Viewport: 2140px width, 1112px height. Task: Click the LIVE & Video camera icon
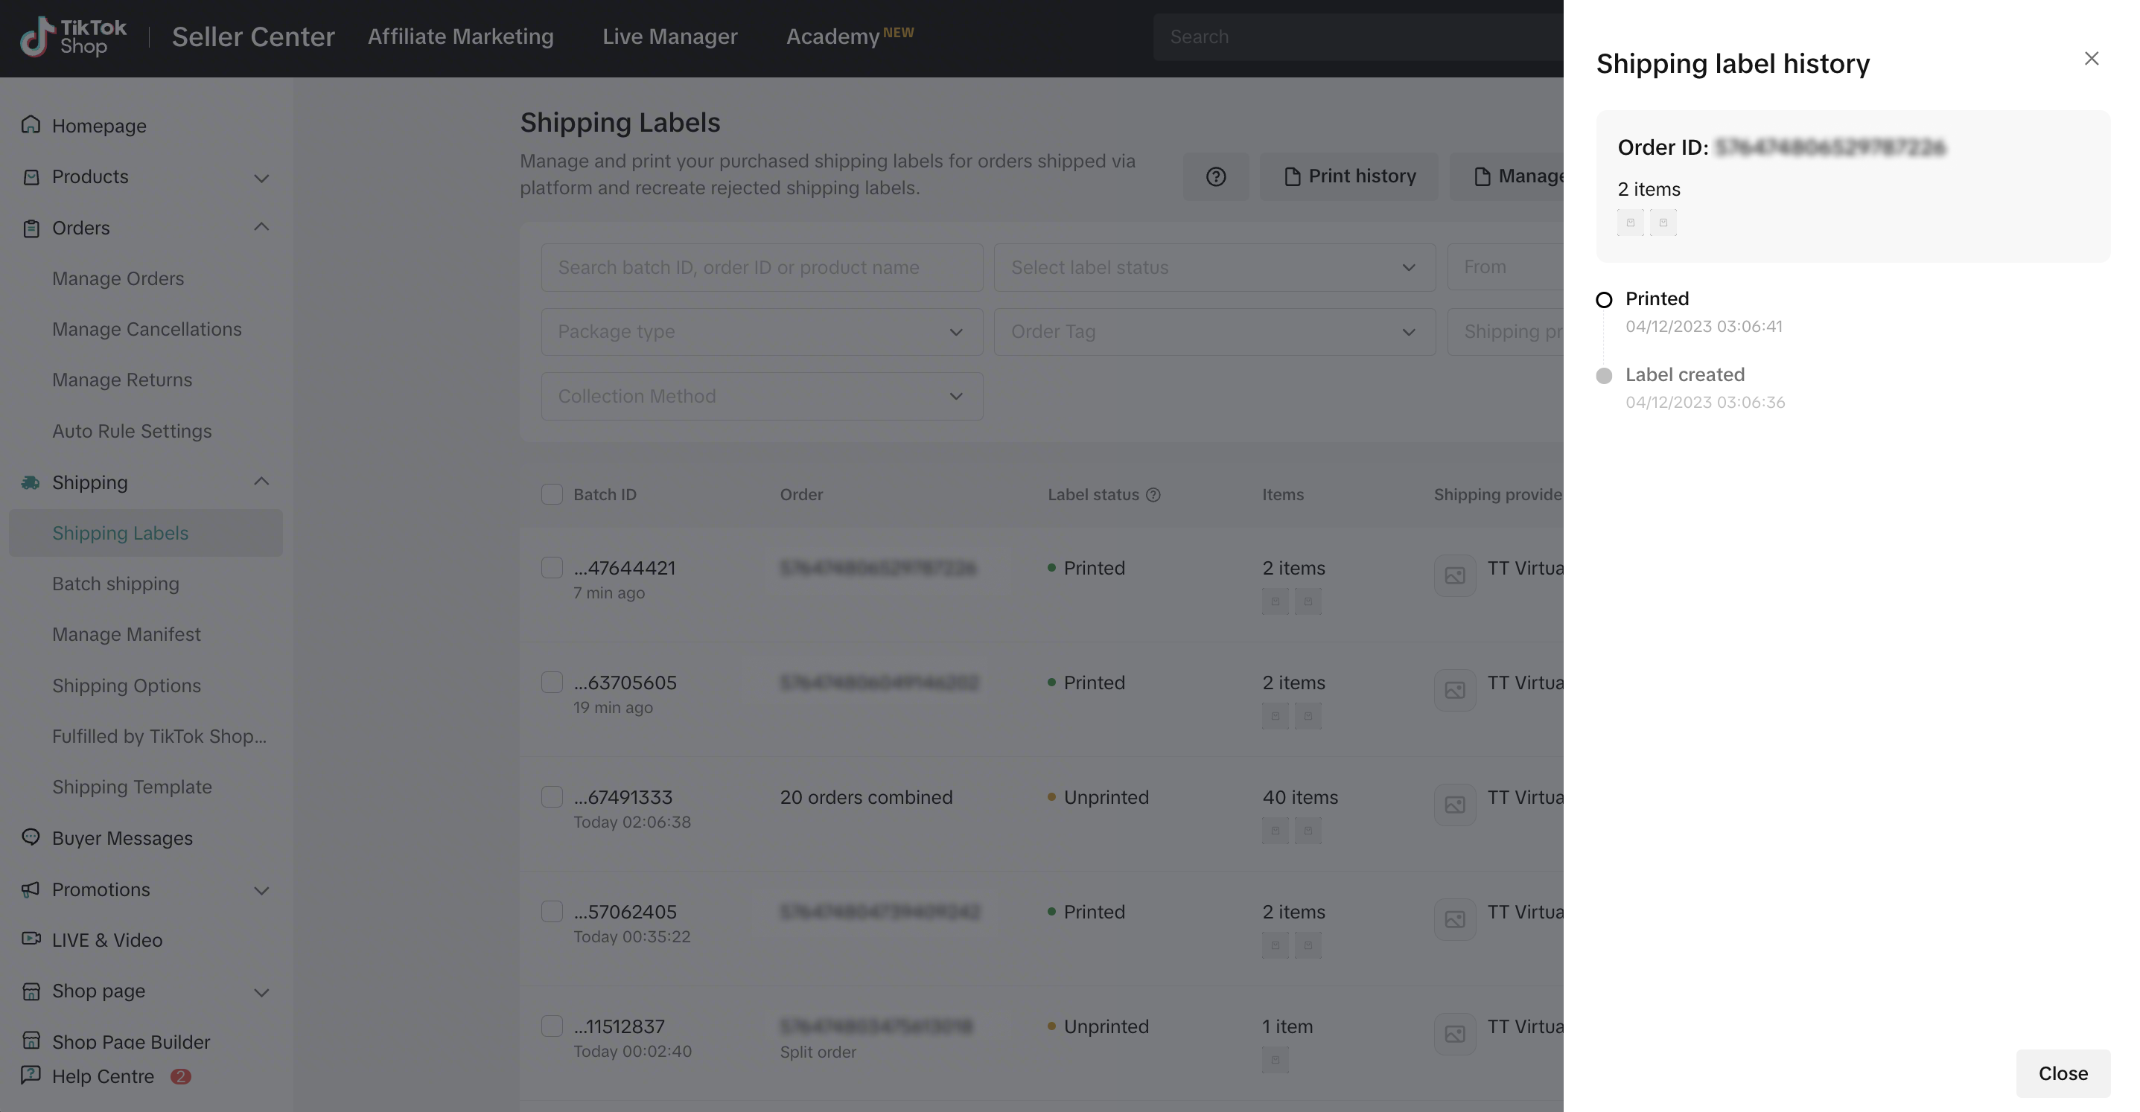[31, 939]
